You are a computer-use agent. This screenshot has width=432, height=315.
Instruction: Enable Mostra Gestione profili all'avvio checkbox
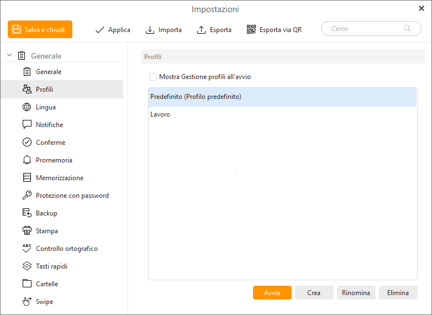(153, 77)
